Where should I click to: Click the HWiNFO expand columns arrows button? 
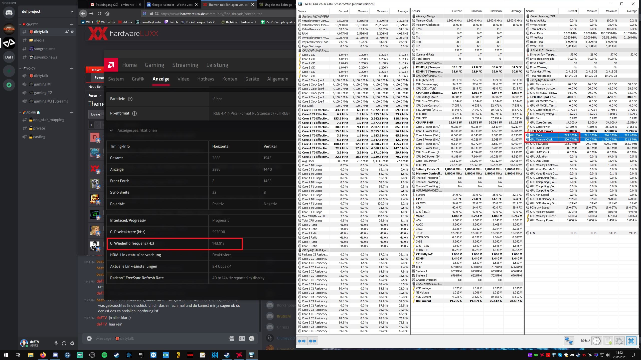(302, 341)
